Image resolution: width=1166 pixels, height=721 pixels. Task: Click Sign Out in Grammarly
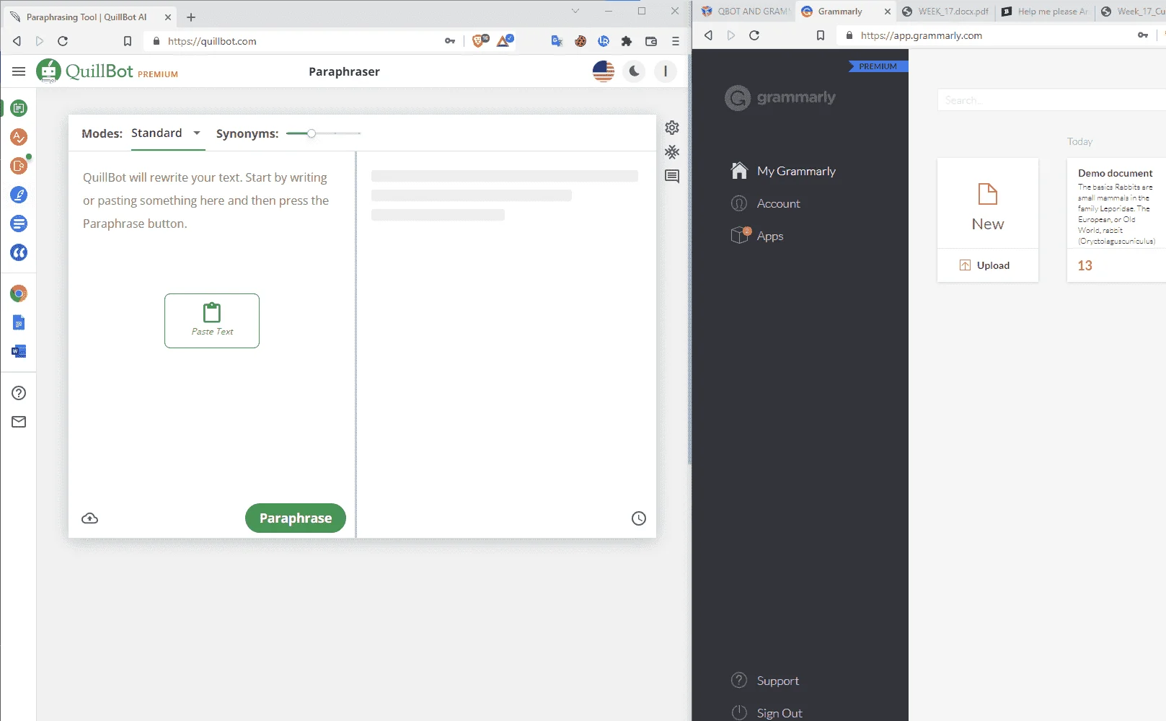(x=767, y=713)
